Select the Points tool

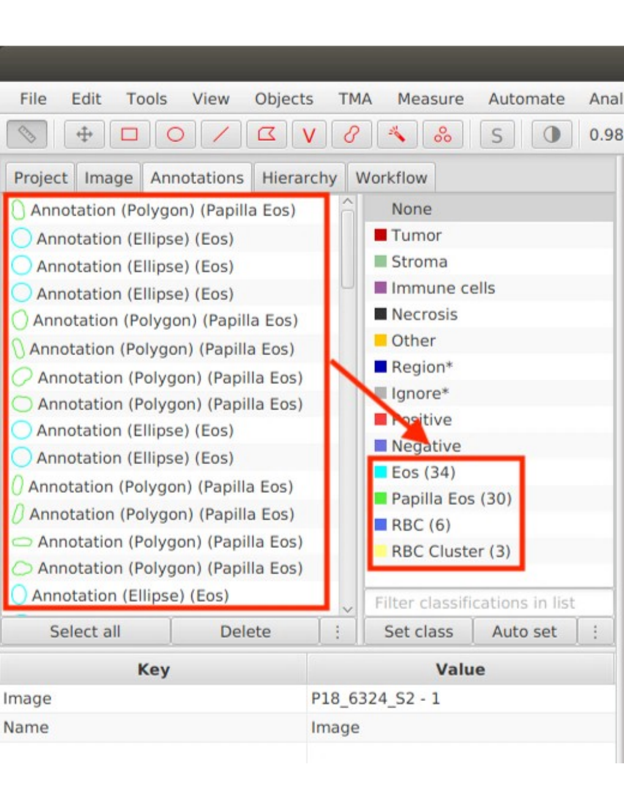click(x=442, y=134)
